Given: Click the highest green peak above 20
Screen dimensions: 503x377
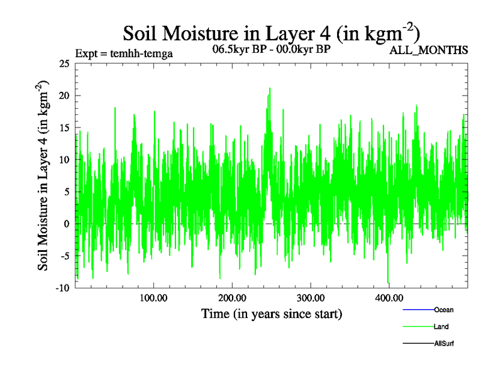Looking at the screenshot, I should pyautogui.click(x=270, y=90).
